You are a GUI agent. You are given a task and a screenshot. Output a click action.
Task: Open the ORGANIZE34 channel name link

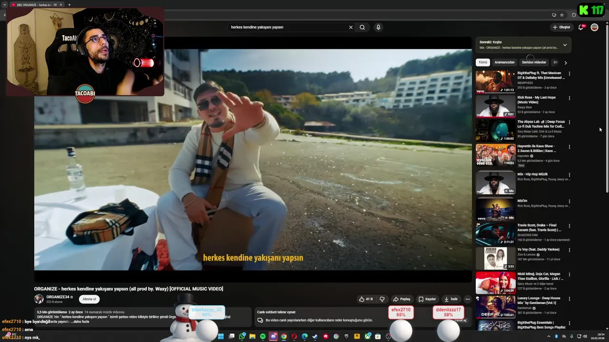coord(58,297)
